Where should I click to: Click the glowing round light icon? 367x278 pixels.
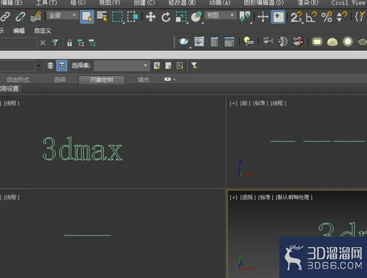pyautogui.click(x=348, y=42)
